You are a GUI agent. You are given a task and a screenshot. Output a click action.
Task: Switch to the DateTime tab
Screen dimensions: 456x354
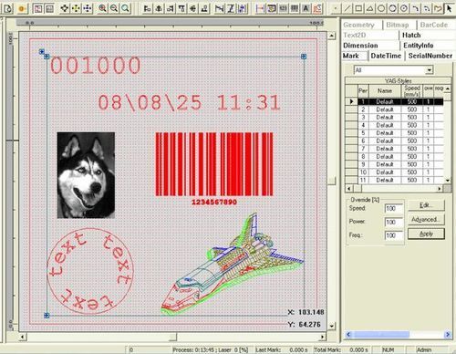386,56
